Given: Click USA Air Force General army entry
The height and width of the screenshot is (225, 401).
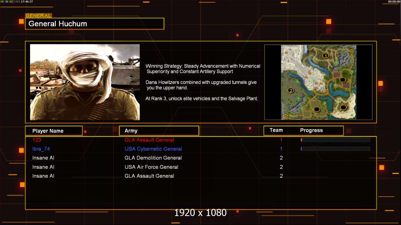Looking at the screenshot, I should pos(151,167).
